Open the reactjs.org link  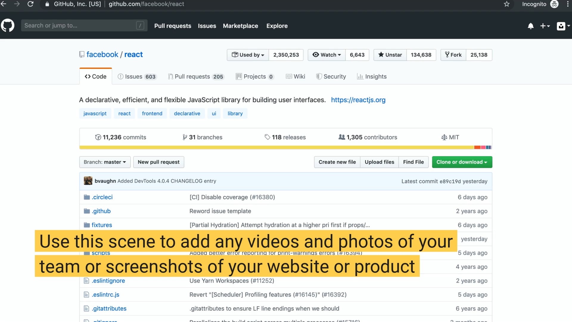click(x=358, y=100)
